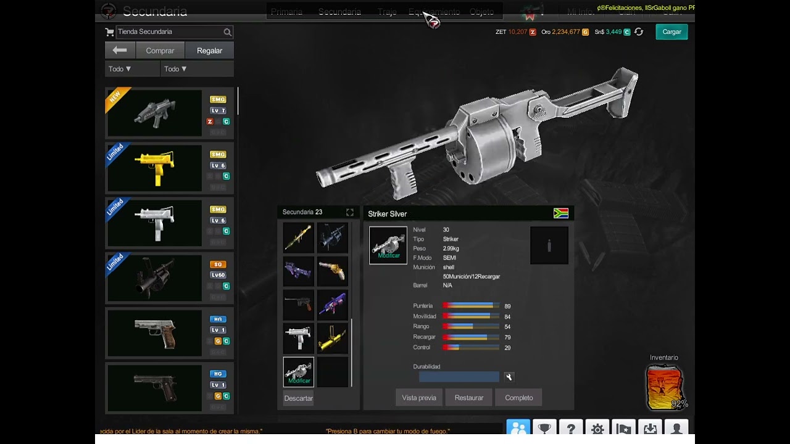Click the Cargar button
The width and height of the screenshot is (790, 444).
coord(671,32)
